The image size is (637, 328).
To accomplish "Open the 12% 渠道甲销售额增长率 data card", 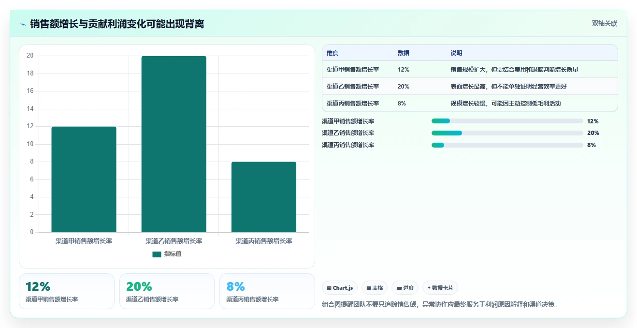I will [67, 291].
